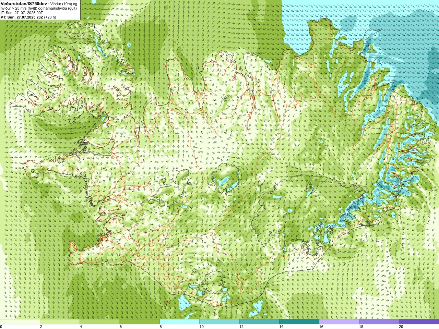Select the 18–20 m/s purple legend swatch

pyautogui.click(x=379, y=321)
